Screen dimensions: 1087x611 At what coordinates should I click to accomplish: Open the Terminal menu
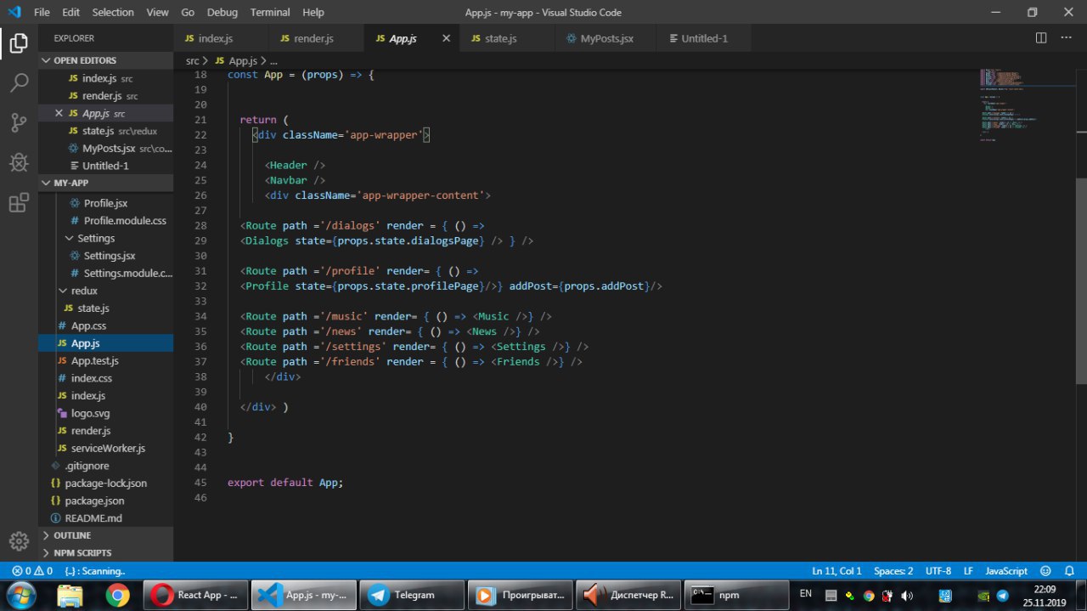coord(269,12)
